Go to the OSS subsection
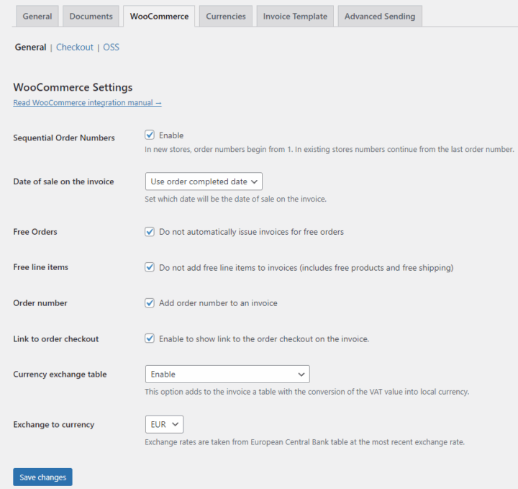 pos(111,48)
